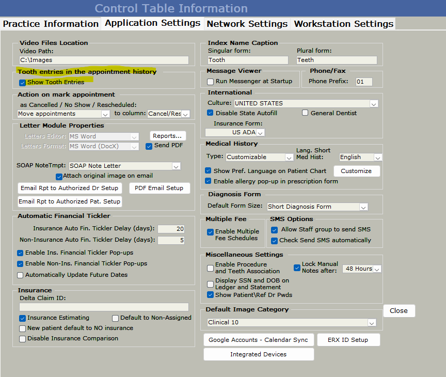
Task: Open the Default Image Category dropdown
Action: point(371,323)
